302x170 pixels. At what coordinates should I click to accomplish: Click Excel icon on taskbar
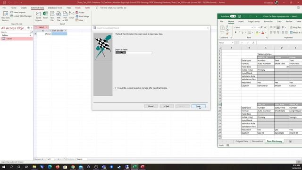(x=134, y=167)
